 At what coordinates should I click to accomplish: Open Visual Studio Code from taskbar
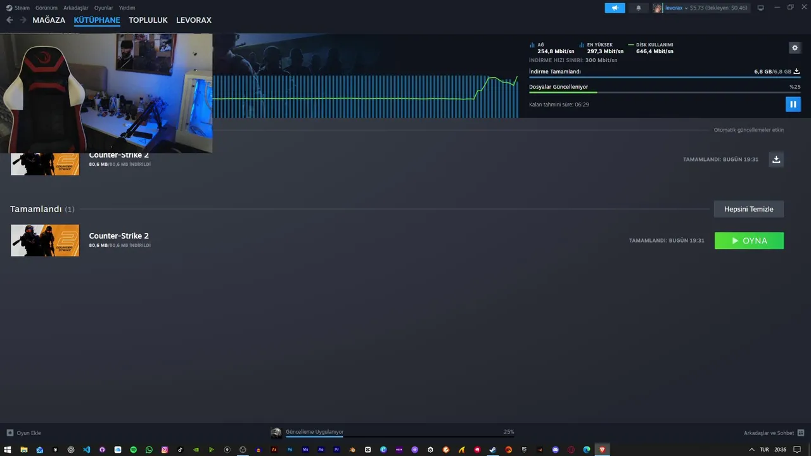(86, 450)
